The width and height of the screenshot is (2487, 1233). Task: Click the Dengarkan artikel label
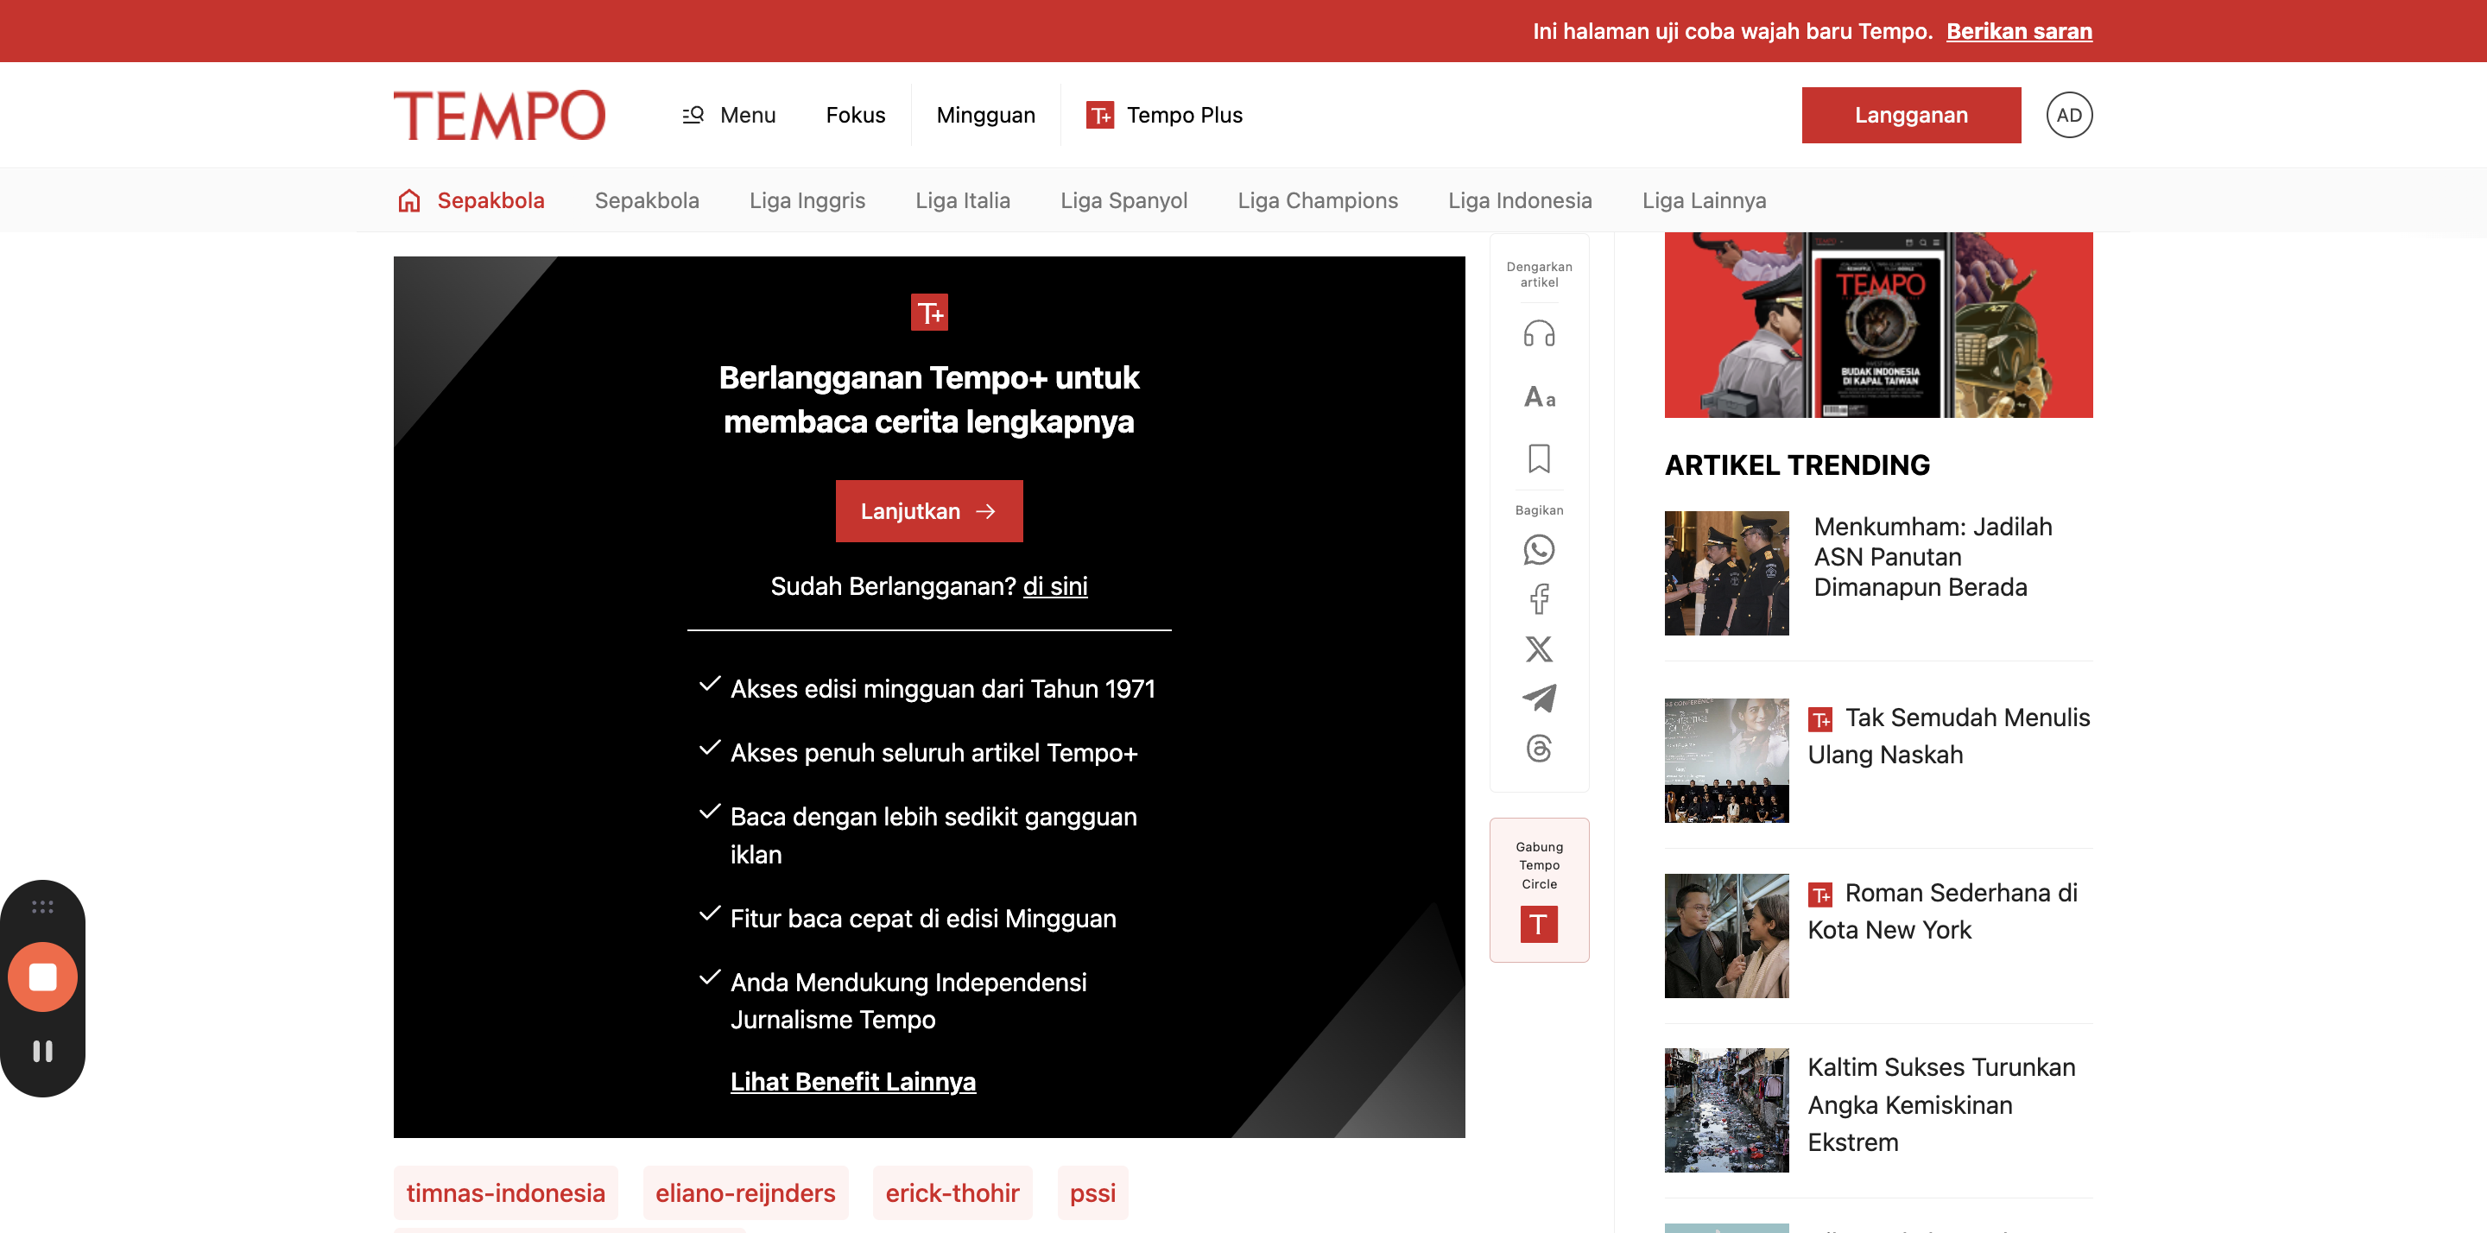coord(1539,275)
